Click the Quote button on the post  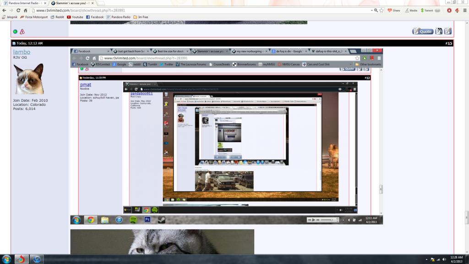click(x=423, y=31)
